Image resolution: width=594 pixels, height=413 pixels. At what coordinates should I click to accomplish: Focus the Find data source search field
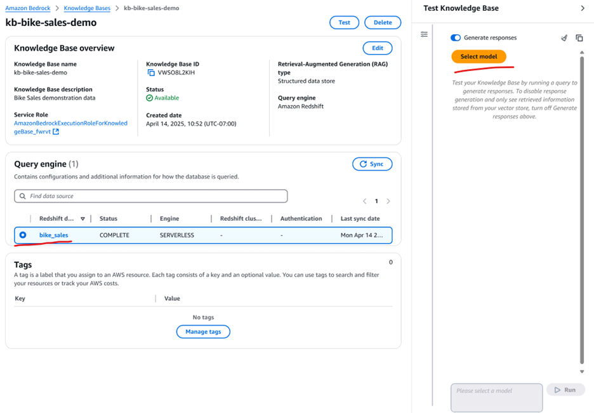[x=151, y=197]
